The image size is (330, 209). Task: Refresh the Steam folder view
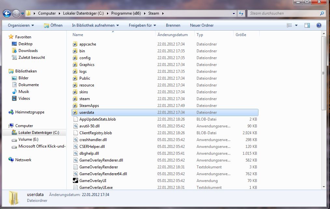[241, 13]
